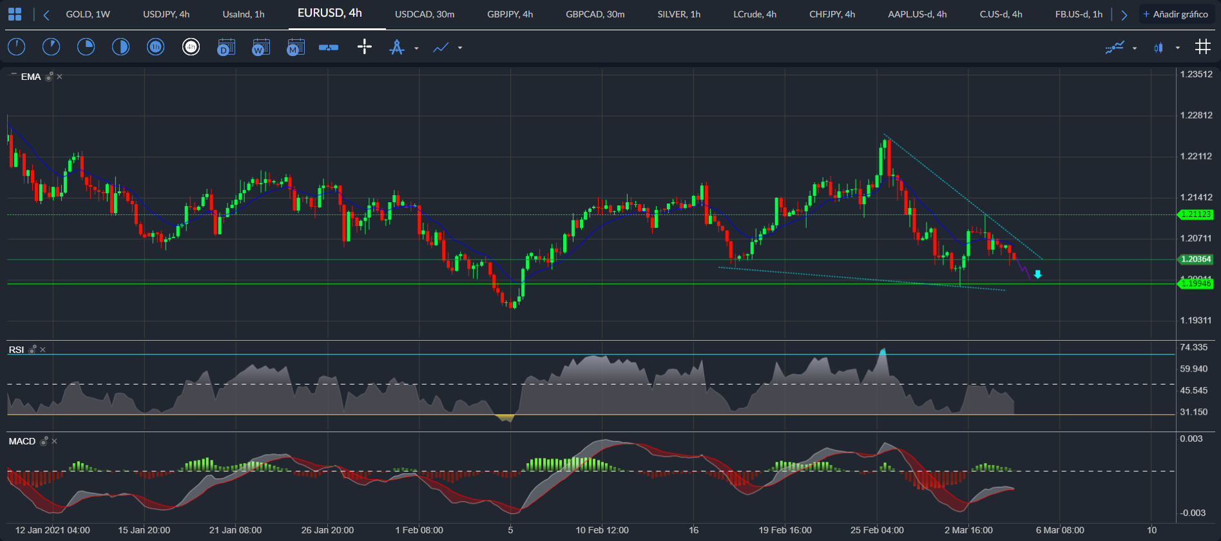Toggle the chart grid lines icon
The image size is (1221, 541).
(x=1202, y=46)
